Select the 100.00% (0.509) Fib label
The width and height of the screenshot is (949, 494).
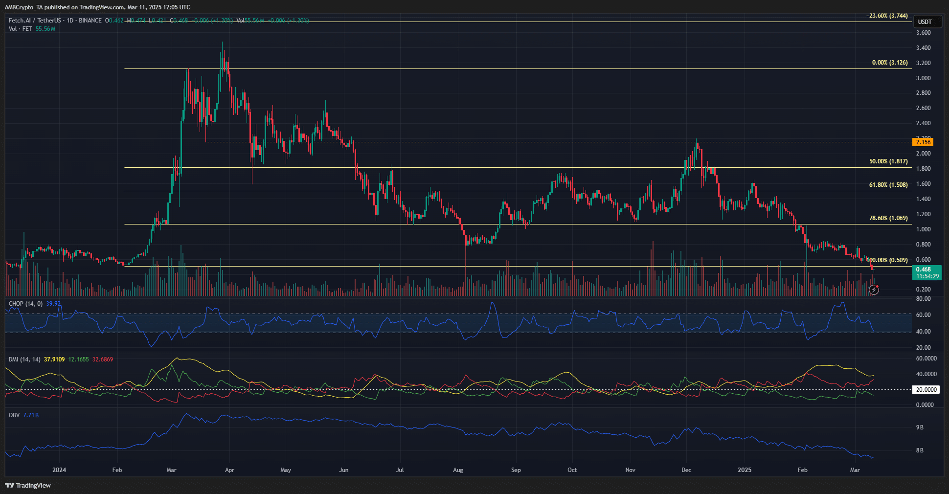pyautogui.click(x=887, y=260)
